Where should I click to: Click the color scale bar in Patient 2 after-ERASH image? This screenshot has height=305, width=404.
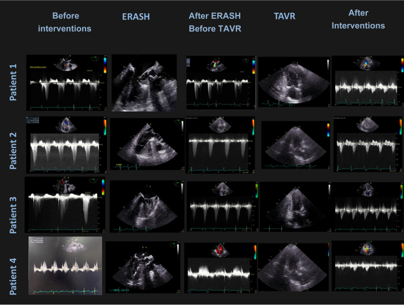[253, 128]
